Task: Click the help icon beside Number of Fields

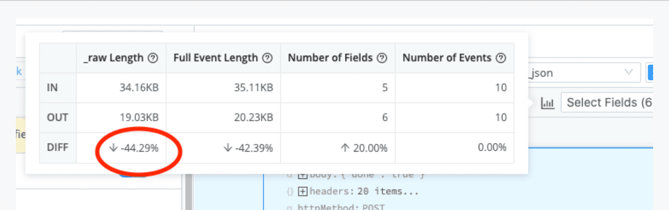Action: 382,58
